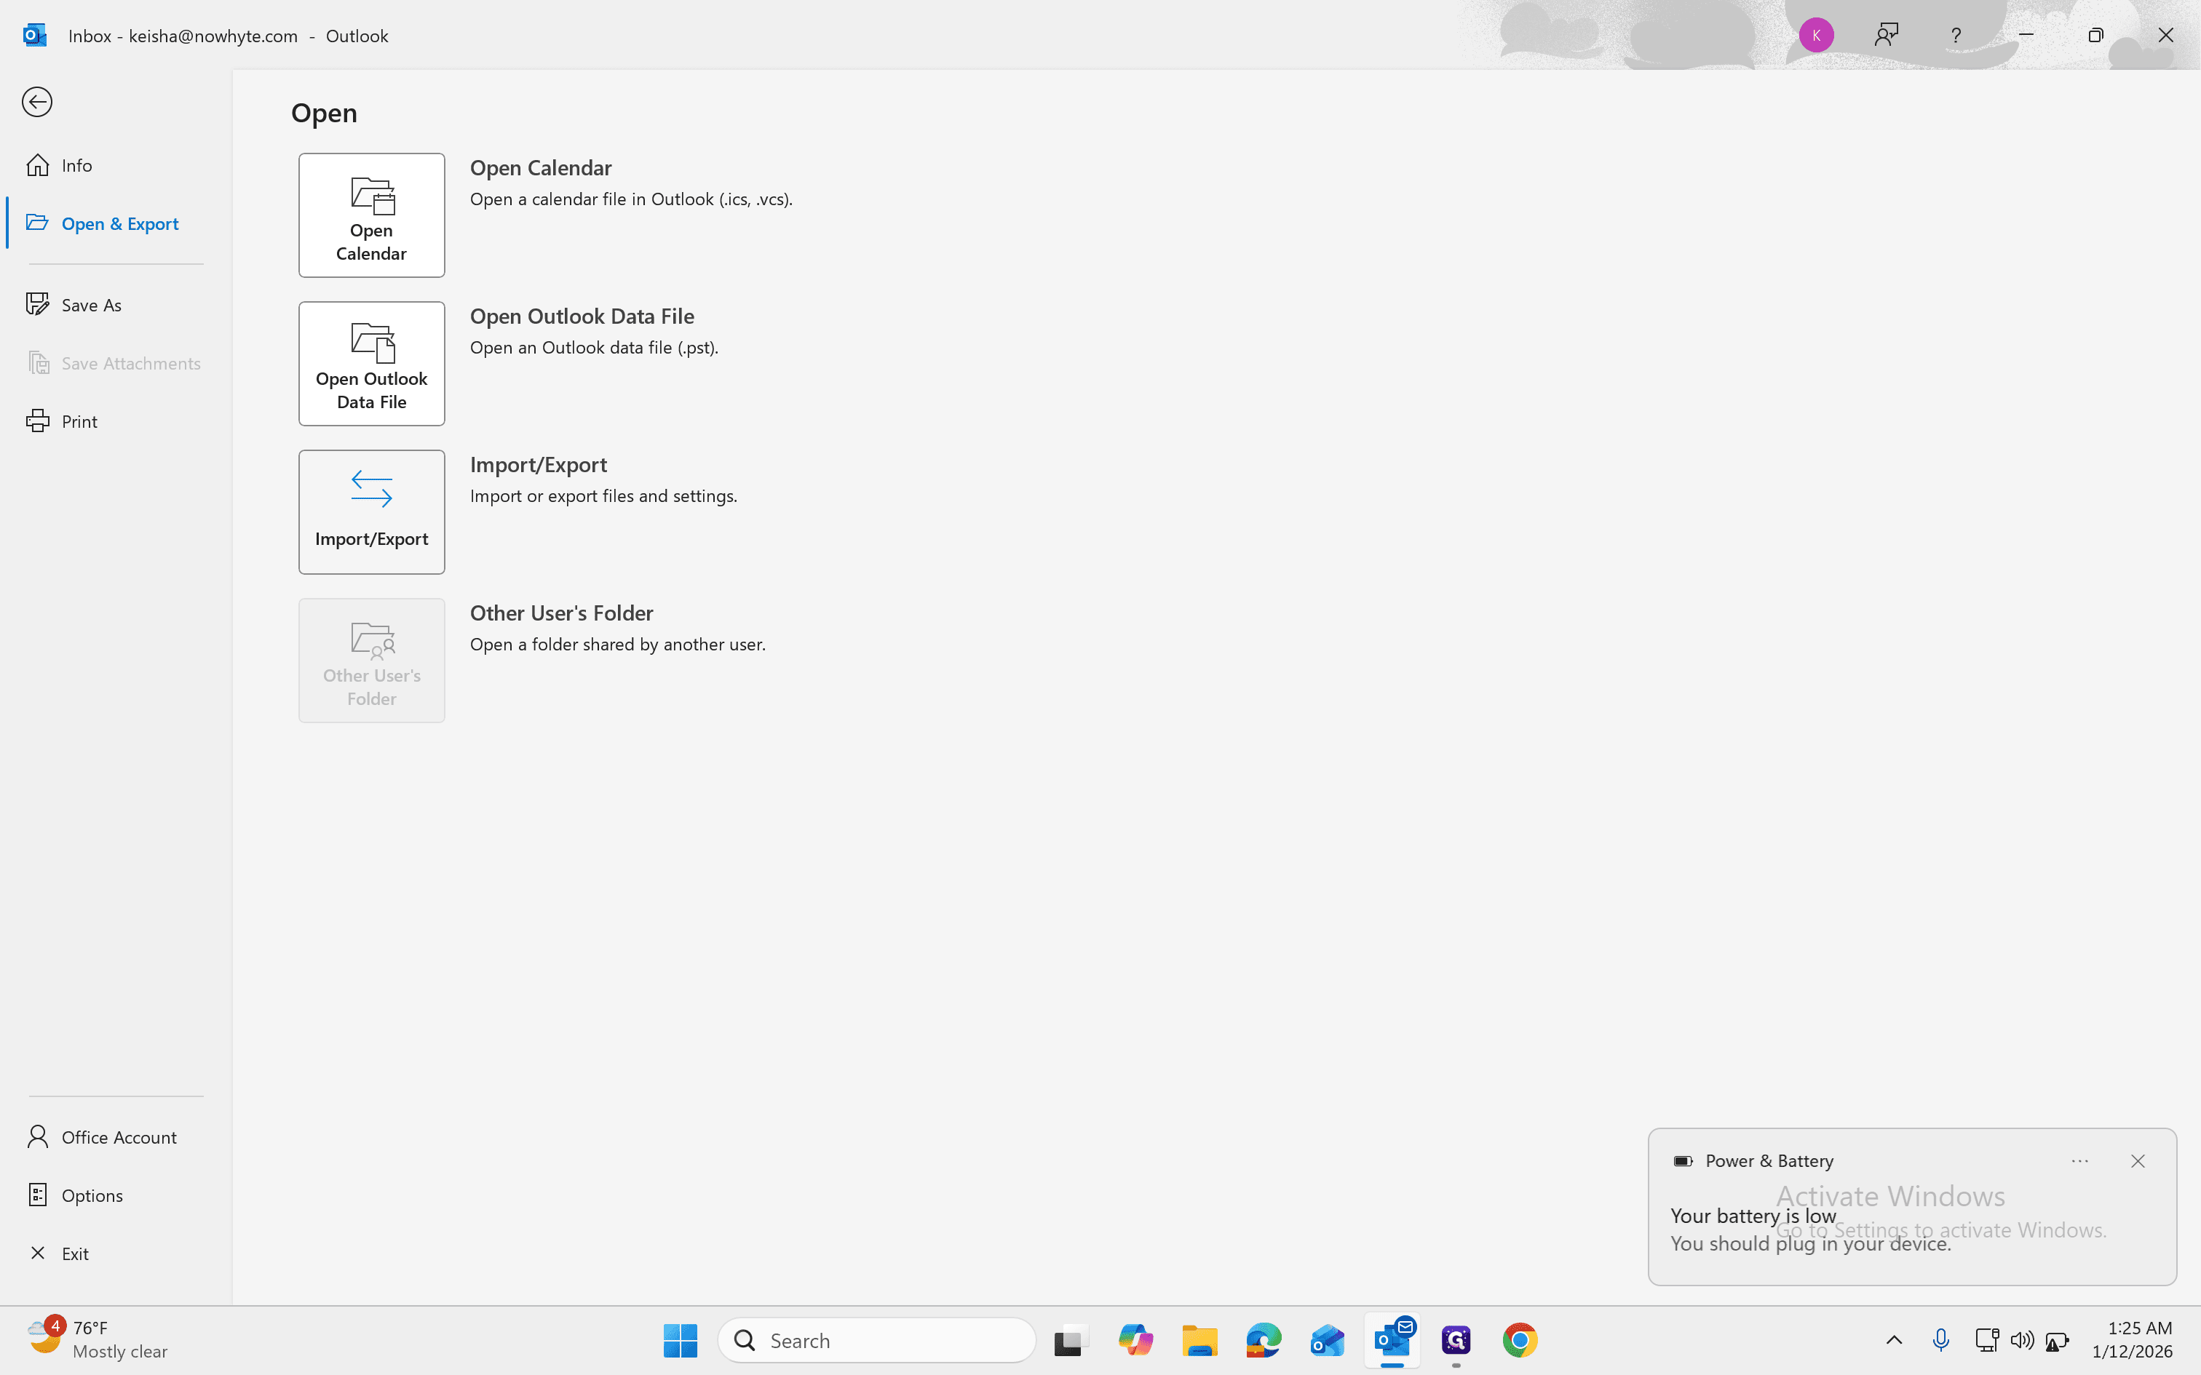Image resolution: width=2201 pixels, height=1375 pixels.
Task: Select Open & Export in sidebar
Action: coord(116,224)
